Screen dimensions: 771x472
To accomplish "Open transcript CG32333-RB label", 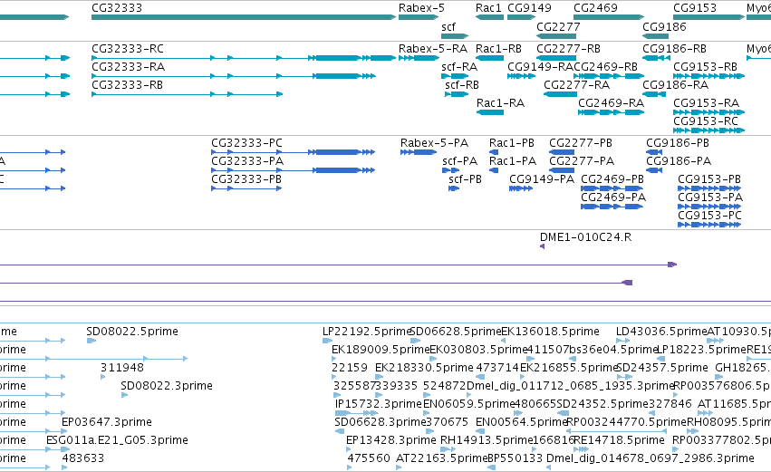I will point(128,85).
